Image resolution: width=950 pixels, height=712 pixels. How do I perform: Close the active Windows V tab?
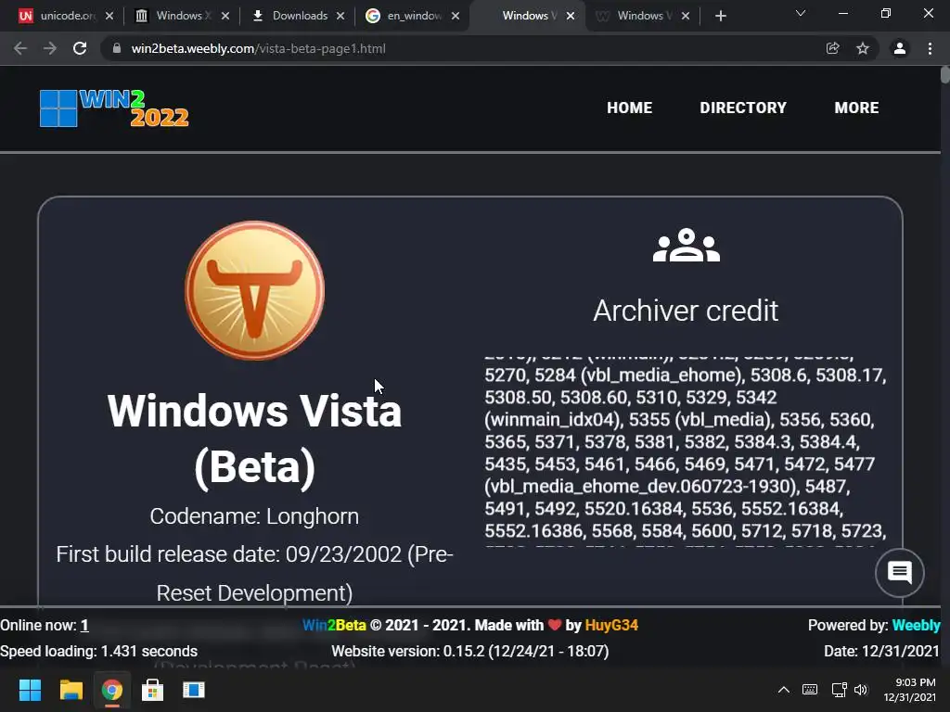(x=571, y=16)
